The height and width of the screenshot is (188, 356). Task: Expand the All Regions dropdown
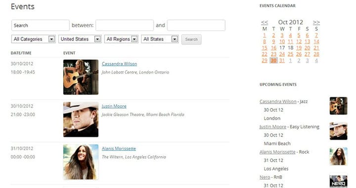click(121, 39)
